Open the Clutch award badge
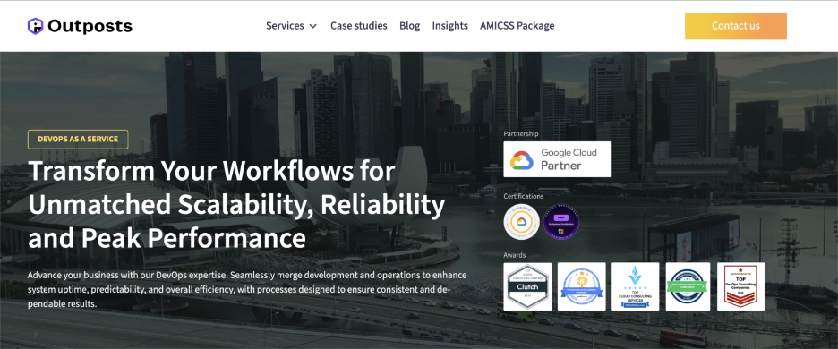Viewport: 838px width, 349px height. (527, 286)
